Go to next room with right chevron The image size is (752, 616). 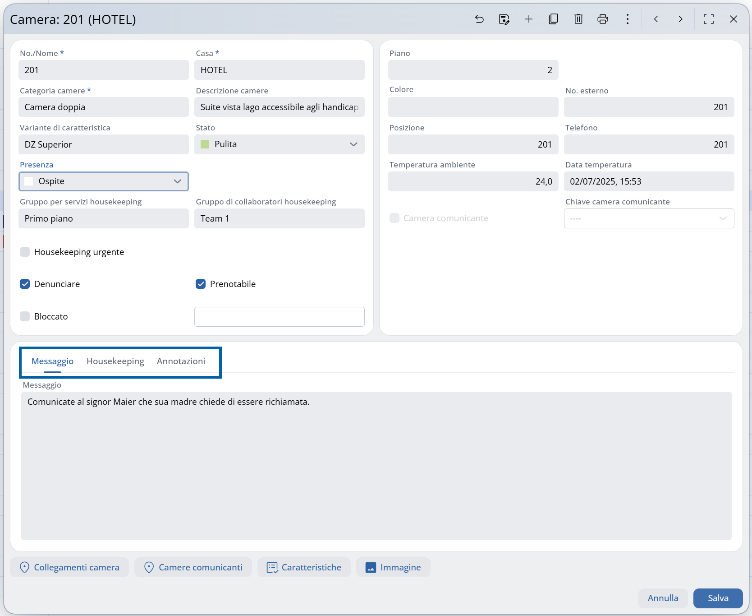(x=680, y=19)
